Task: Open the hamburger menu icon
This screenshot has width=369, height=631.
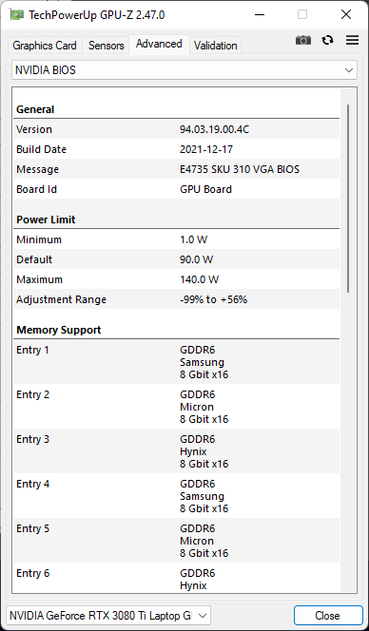Action: pyautogui.click(x=352, y=40)
